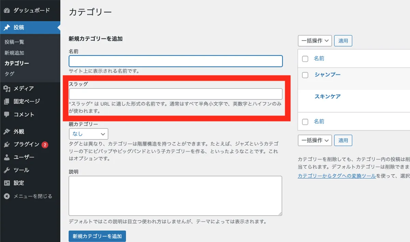The height and width of the screenshot is (242, 410).
Task: Click the ユーザー person icon
Action: click(x=7, y=157)
